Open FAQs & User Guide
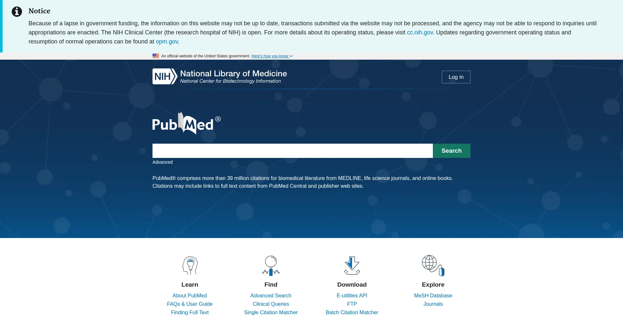623x322 pixels. point(190,304)
